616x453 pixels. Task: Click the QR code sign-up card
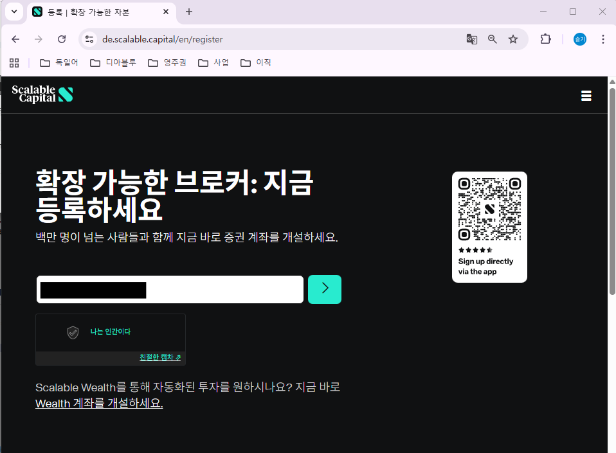[489, 227]
